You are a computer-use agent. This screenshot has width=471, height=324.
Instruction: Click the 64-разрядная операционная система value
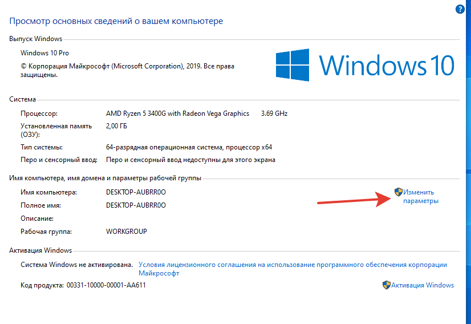pyautogui.click(x=189, y=147)
